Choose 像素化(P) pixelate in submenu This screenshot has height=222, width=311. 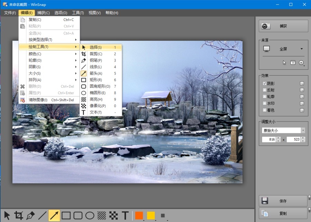101,106
